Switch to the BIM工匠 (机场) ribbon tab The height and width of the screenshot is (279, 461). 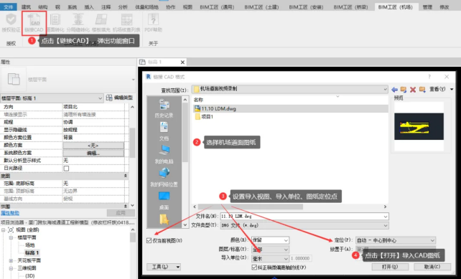tap(395, 6)
